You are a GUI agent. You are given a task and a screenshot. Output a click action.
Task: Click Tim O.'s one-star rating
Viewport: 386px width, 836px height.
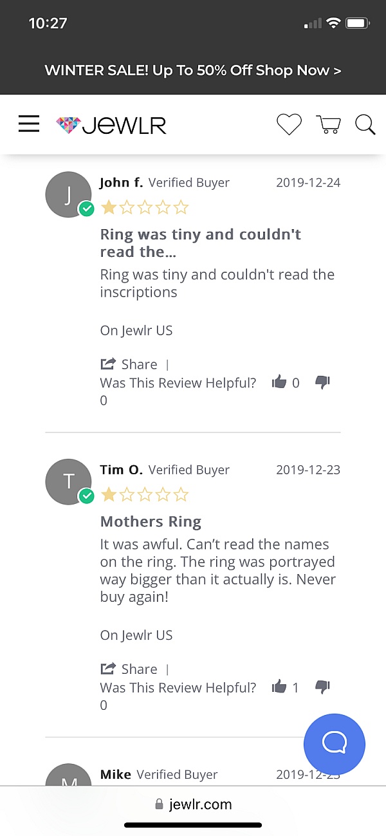145,494
